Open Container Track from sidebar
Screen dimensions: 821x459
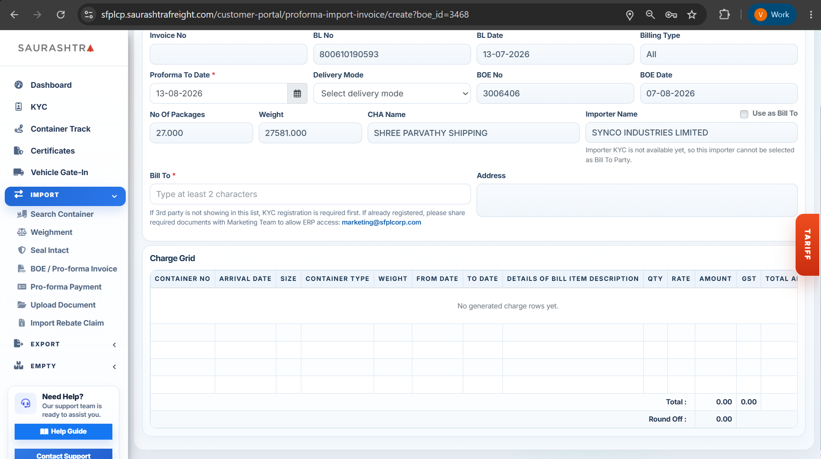point(60,129)
